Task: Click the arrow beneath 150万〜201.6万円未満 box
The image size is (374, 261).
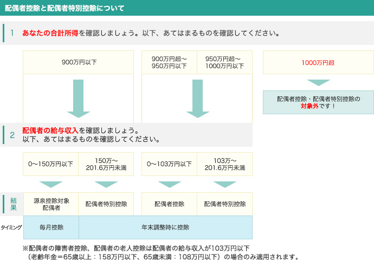Action: point(106,184)
